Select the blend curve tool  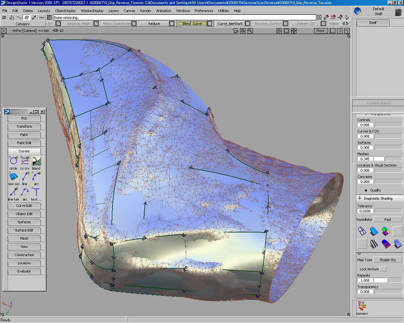point(36,160)
